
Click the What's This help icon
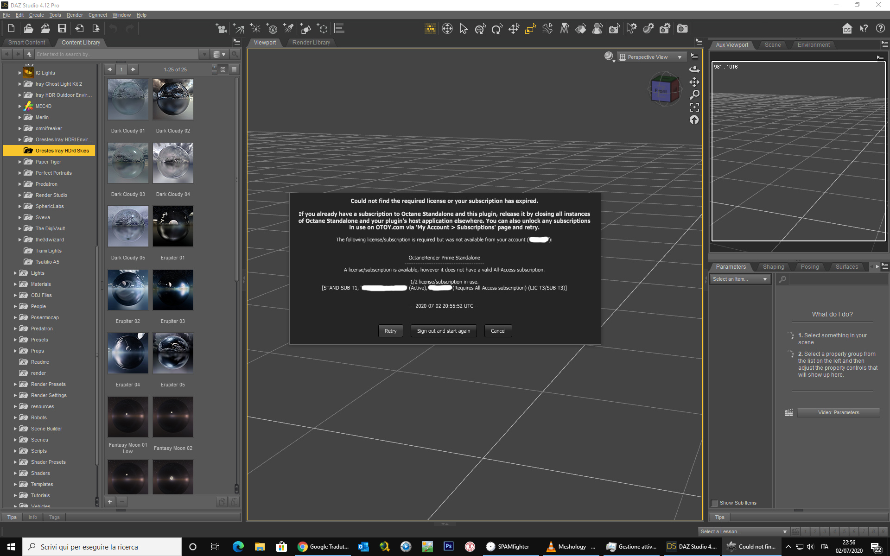(864, 29)
